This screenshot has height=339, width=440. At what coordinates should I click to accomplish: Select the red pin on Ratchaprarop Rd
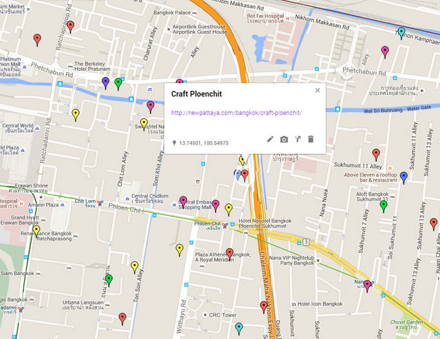tap(70, 27)
